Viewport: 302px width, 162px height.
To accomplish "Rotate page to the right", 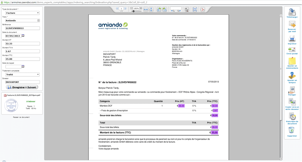I will [x=165, y=9].
